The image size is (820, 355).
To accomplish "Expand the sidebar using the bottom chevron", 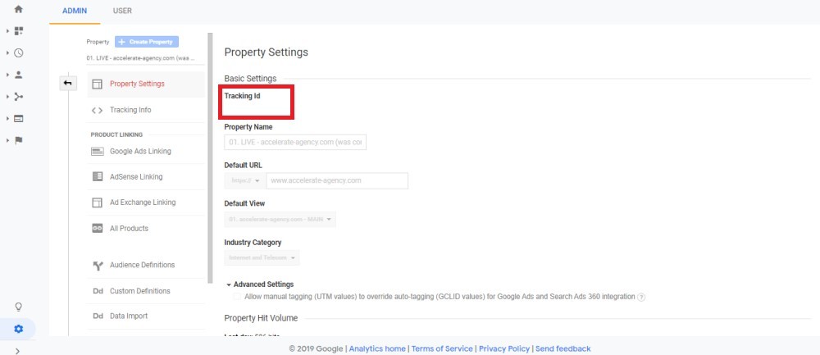I will 18,351.
